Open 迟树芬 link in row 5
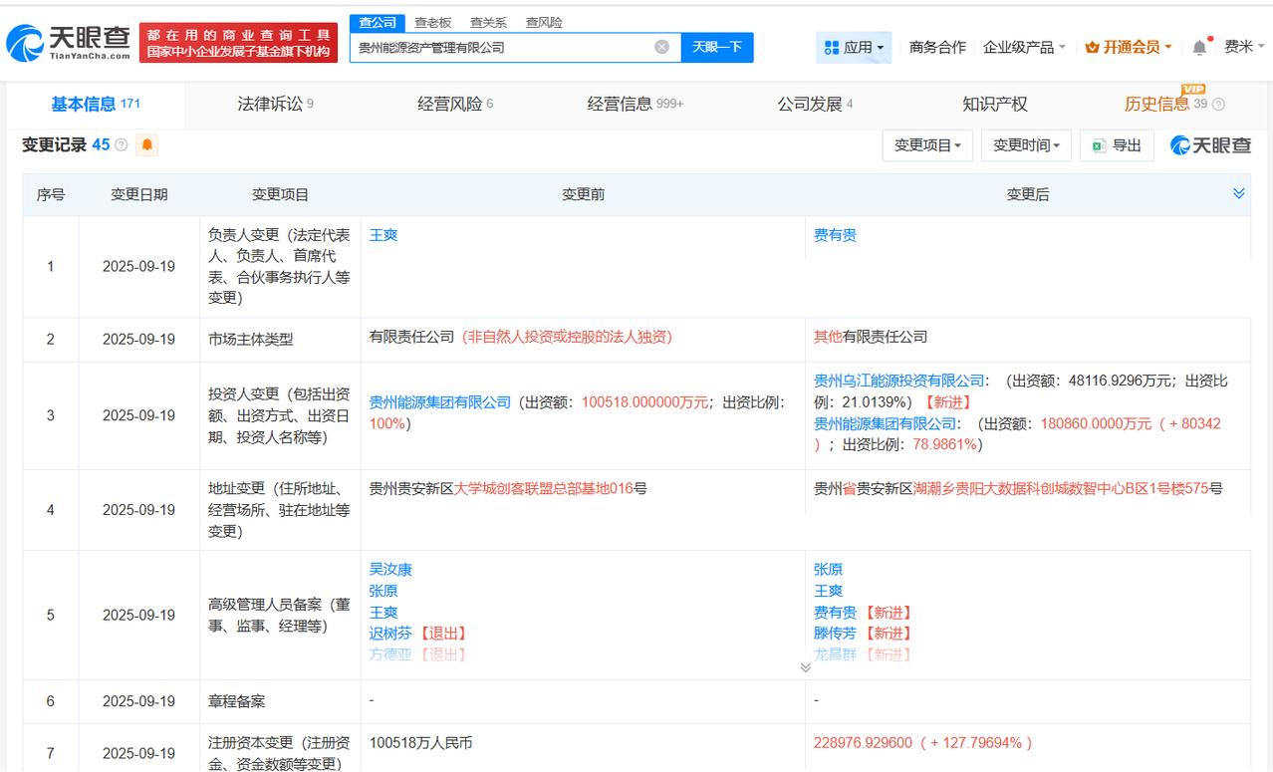 point(390,634)
